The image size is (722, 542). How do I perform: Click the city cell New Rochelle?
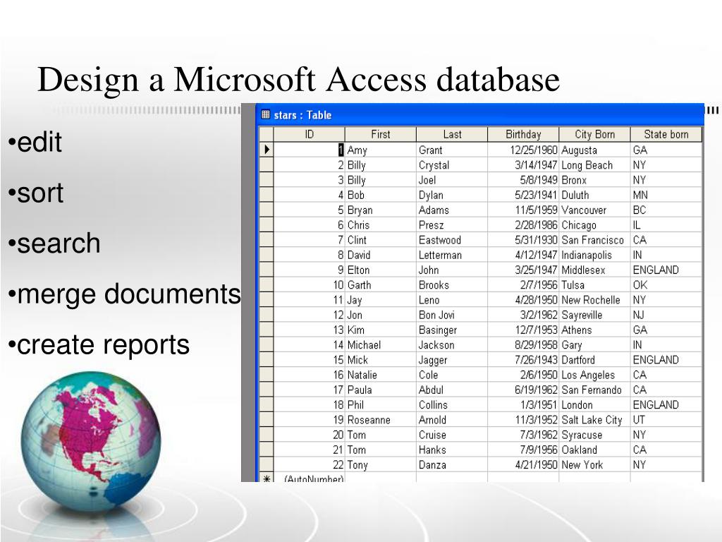pos(595,299)
